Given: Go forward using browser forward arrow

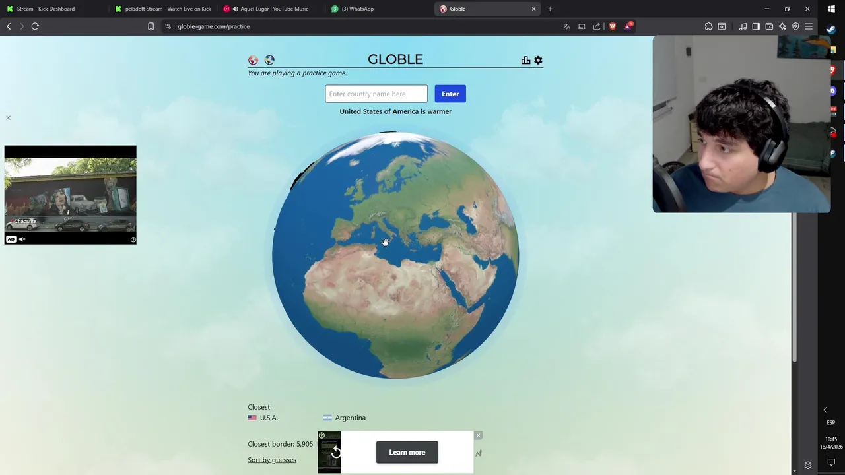Looking at the screenshot, I should (22, 26).
